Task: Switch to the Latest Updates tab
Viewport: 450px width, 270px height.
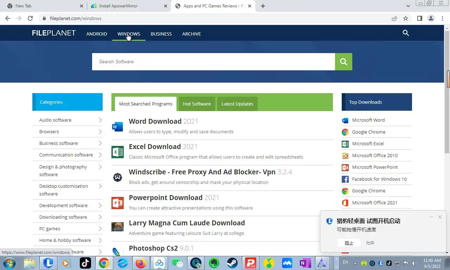Action: [x=237, y=104]
